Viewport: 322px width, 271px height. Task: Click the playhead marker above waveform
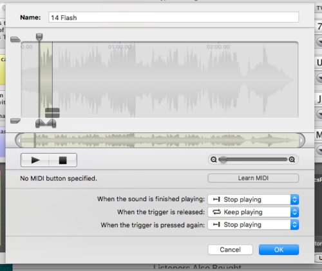click(x=39, y=37)
